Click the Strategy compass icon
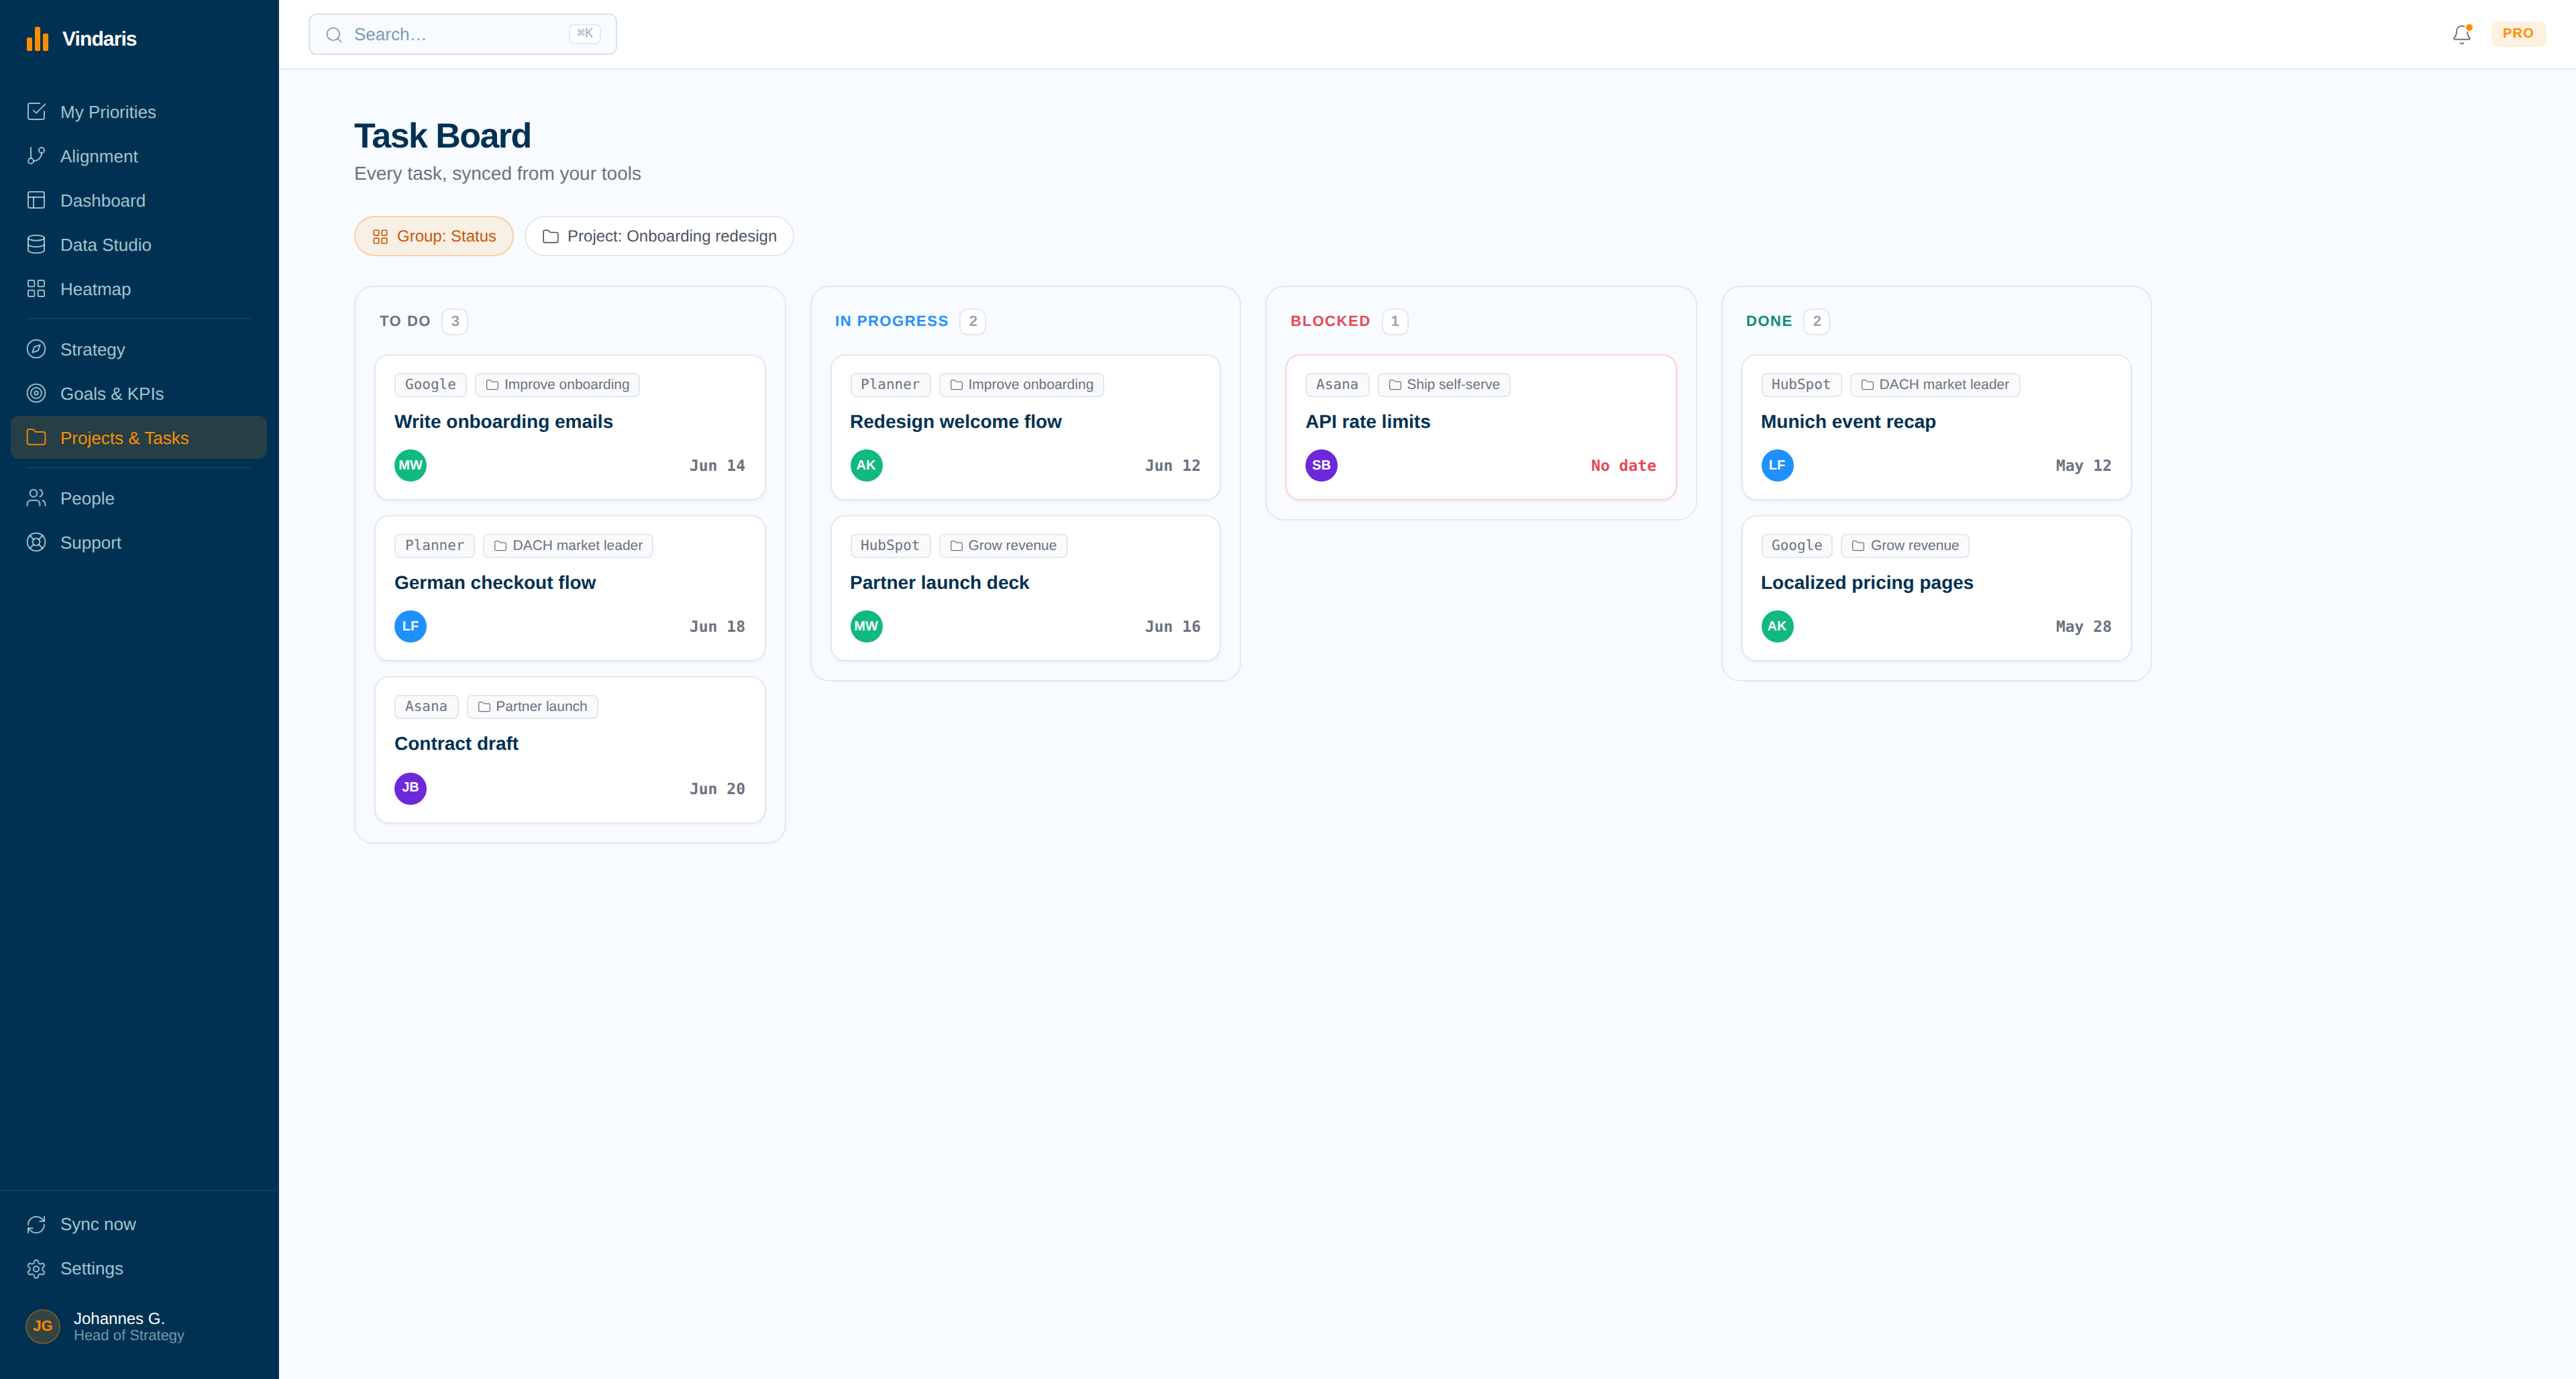 pos(36,349)
